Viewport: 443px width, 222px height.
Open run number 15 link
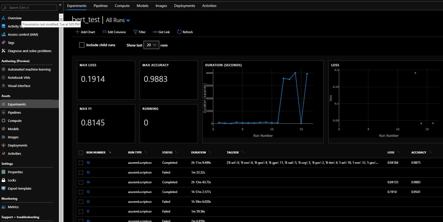point(88,172)
